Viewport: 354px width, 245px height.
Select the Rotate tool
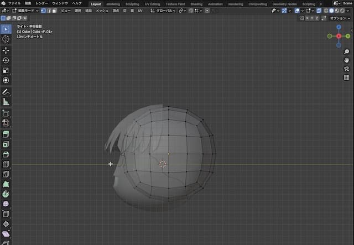[6, 60]
